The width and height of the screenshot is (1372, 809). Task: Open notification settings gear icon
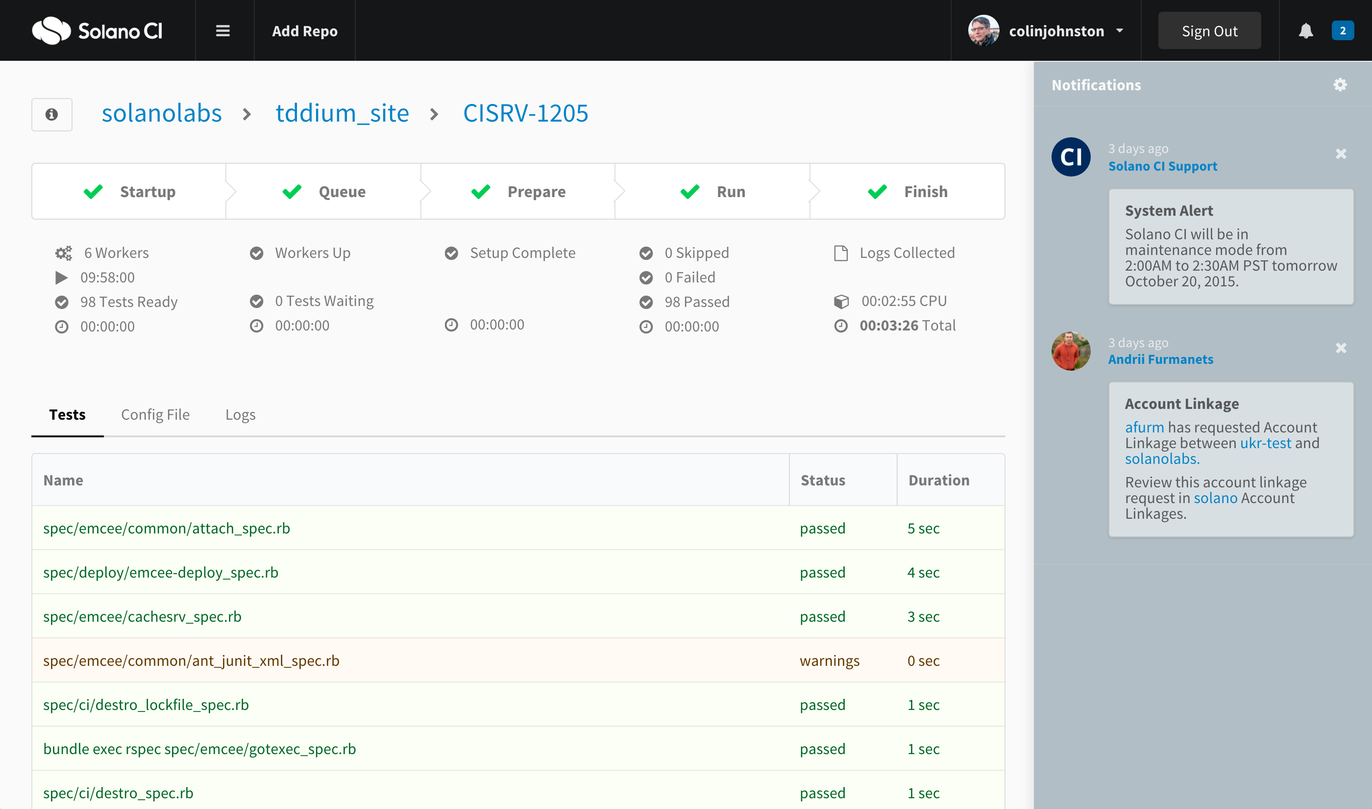point(1340,85)
